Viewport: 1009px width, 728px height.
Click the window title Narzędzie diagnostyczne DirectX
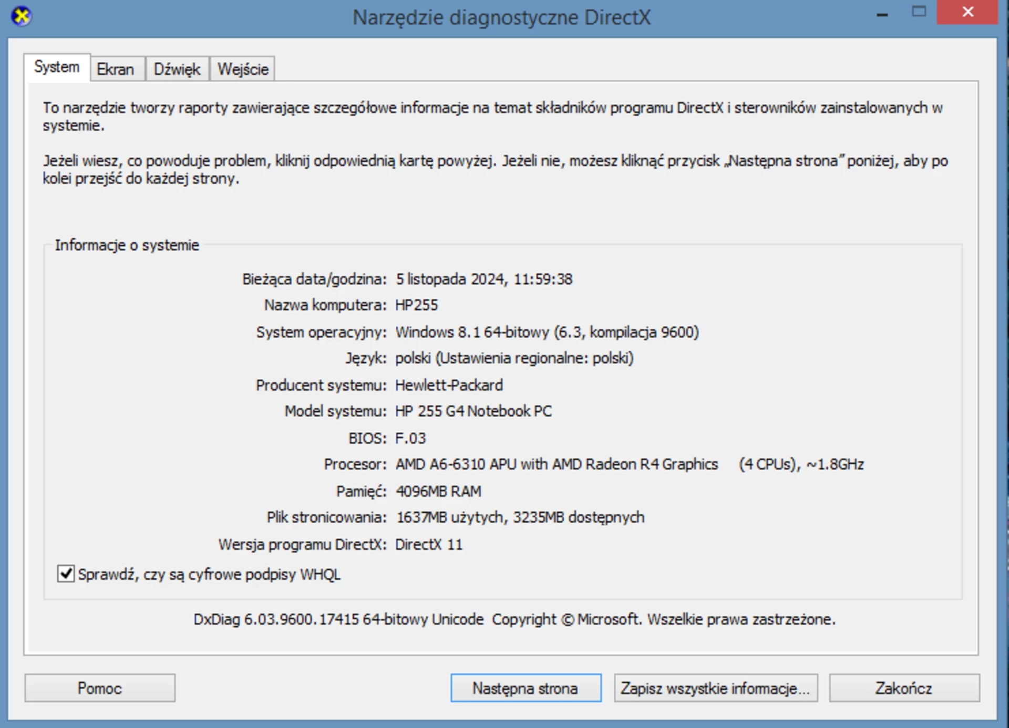click(x=501, y=17)
